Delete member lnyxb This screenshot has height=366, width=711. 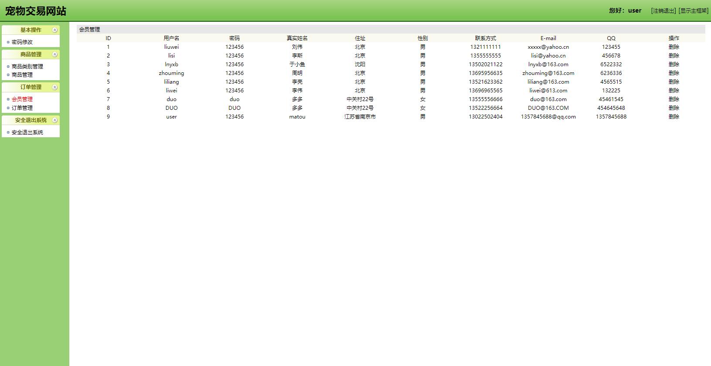[x=674, y=64]
